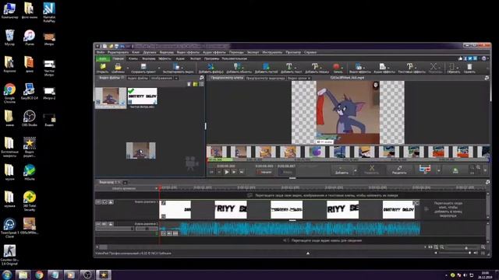
Task: Click the Export video icon
Action: [176, 66]
